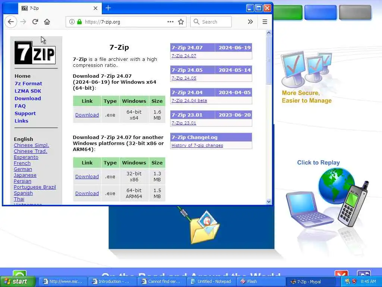
Task: Select the 7-Zip tab
Action: point(60,8)
